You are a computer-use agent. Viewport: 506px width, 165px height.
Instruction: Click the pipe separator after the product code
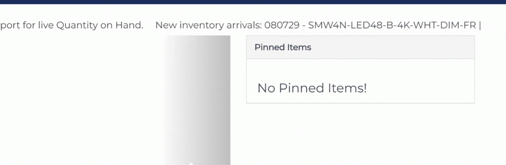(480, 26)
